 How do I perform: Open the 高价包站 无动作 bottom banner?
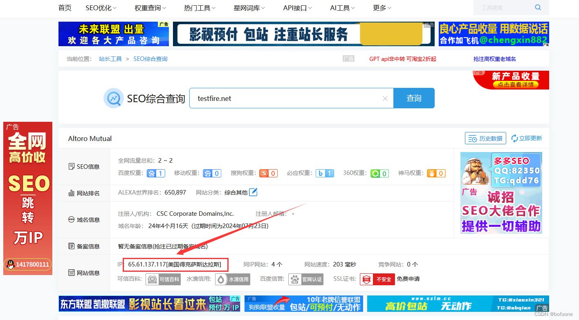(x=458, y=304)
